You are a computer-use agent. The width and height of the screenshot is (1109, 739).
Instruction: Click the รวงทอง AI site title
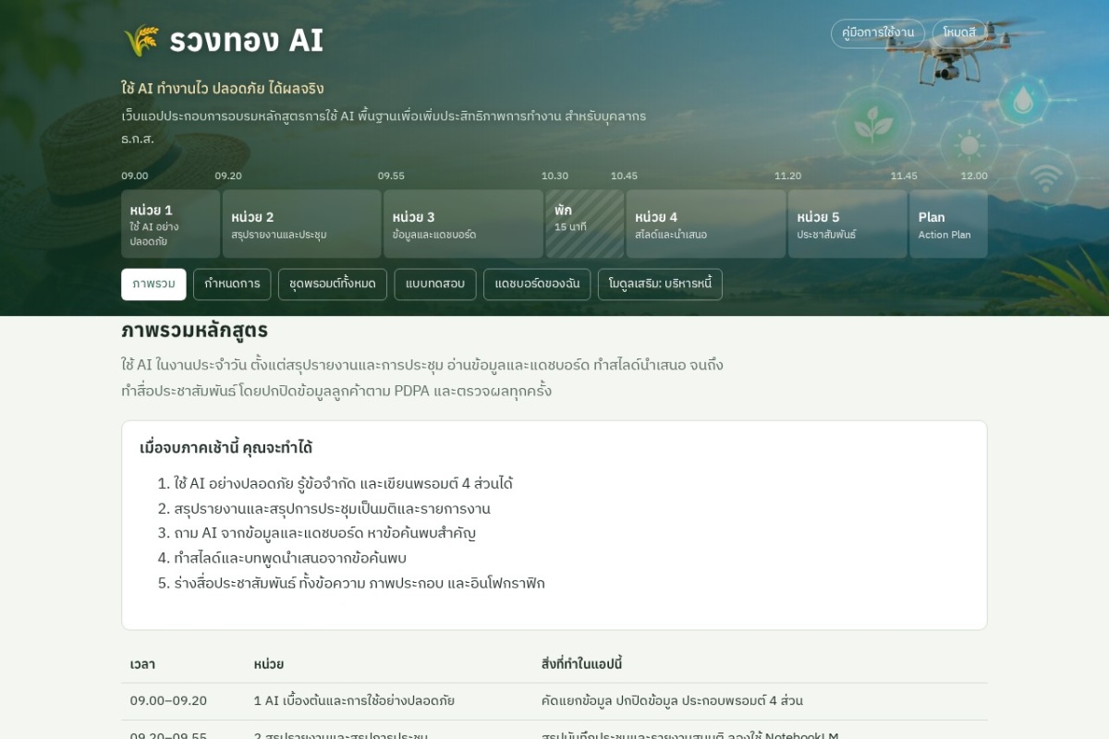pyautogui.click(x=246, y=41)
